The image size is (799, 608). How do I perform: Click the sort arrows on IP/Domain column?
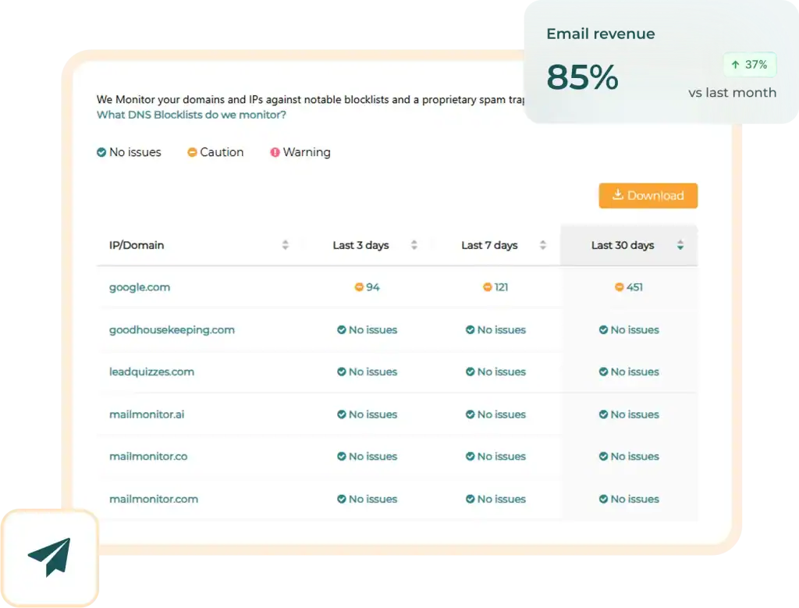(285, 244)
